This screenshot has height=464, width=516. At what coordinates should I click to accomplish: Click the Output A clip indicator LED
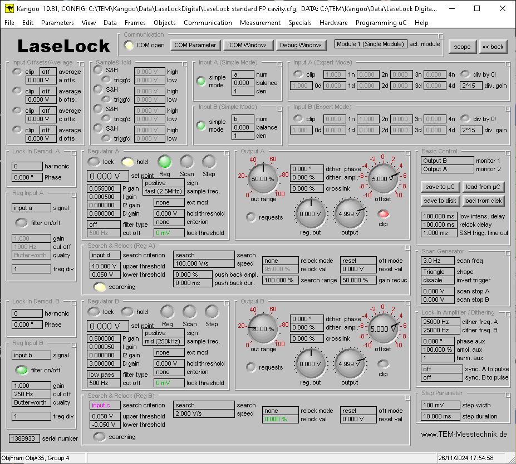[383, 214]
